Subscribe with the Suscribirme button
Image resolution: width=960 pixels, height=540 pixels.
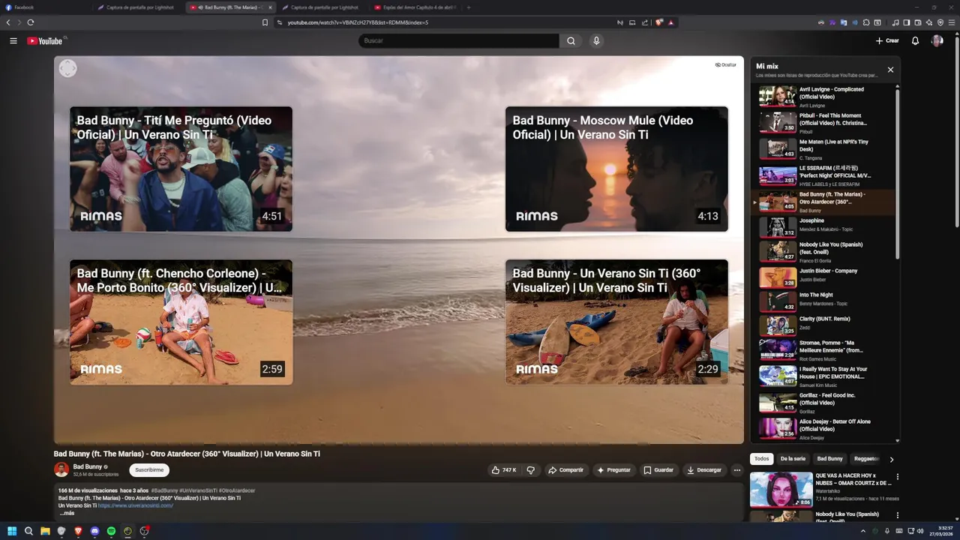149,470
